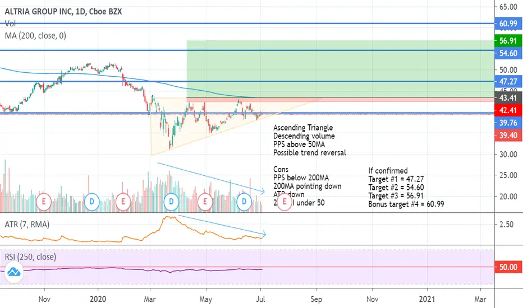
Task: Click the 47.27 blue price label
Action: [508, 81]
